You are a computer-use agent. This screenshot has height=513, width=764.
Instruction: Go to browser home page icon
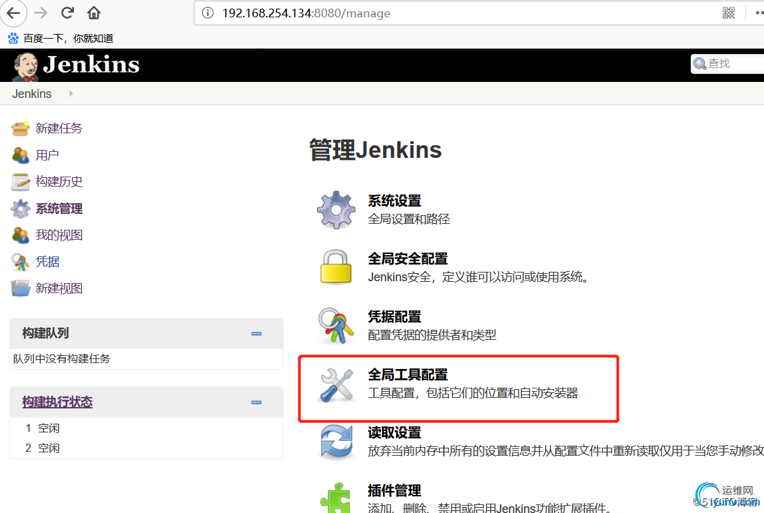pos(93,13)
